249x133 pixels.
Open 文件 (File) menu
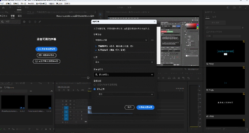tap(2, 3)
